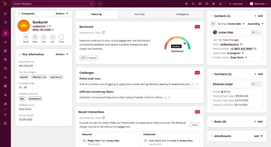The width and height of the screenshot is (271, 147).
Task: Copy the sunburst.io domain
Action: pos(50,26)
